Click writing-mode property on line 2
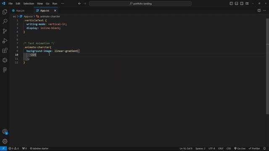The height and width of the screenshot is (151, 269). click(x=36, y=24)
